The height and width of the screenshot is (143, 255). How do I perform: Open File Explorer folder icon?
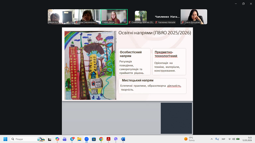click(x=79, y=139)
